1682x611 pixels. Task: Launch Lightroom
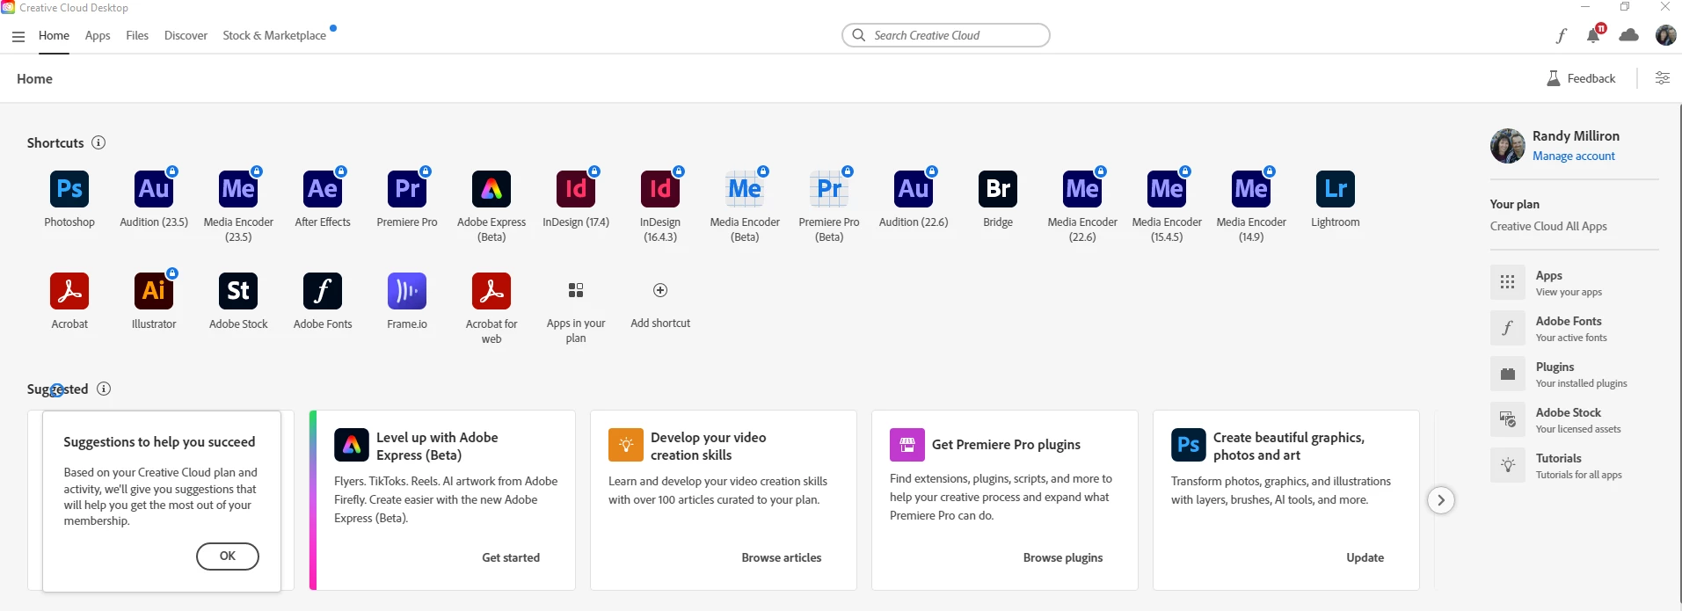(x=1336, y=189)
